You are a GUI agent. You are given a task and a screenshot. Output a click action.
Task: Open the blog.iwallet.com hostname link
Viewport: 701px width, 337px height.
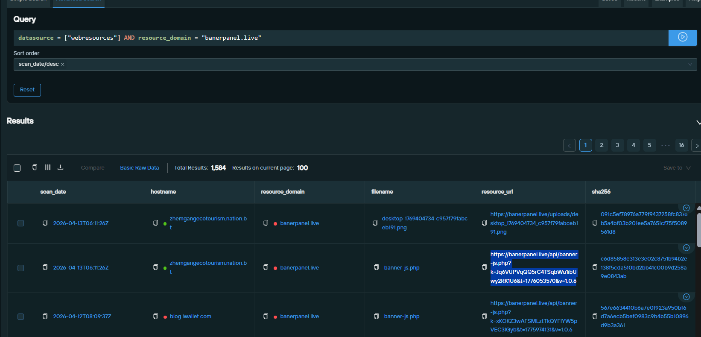190,316
